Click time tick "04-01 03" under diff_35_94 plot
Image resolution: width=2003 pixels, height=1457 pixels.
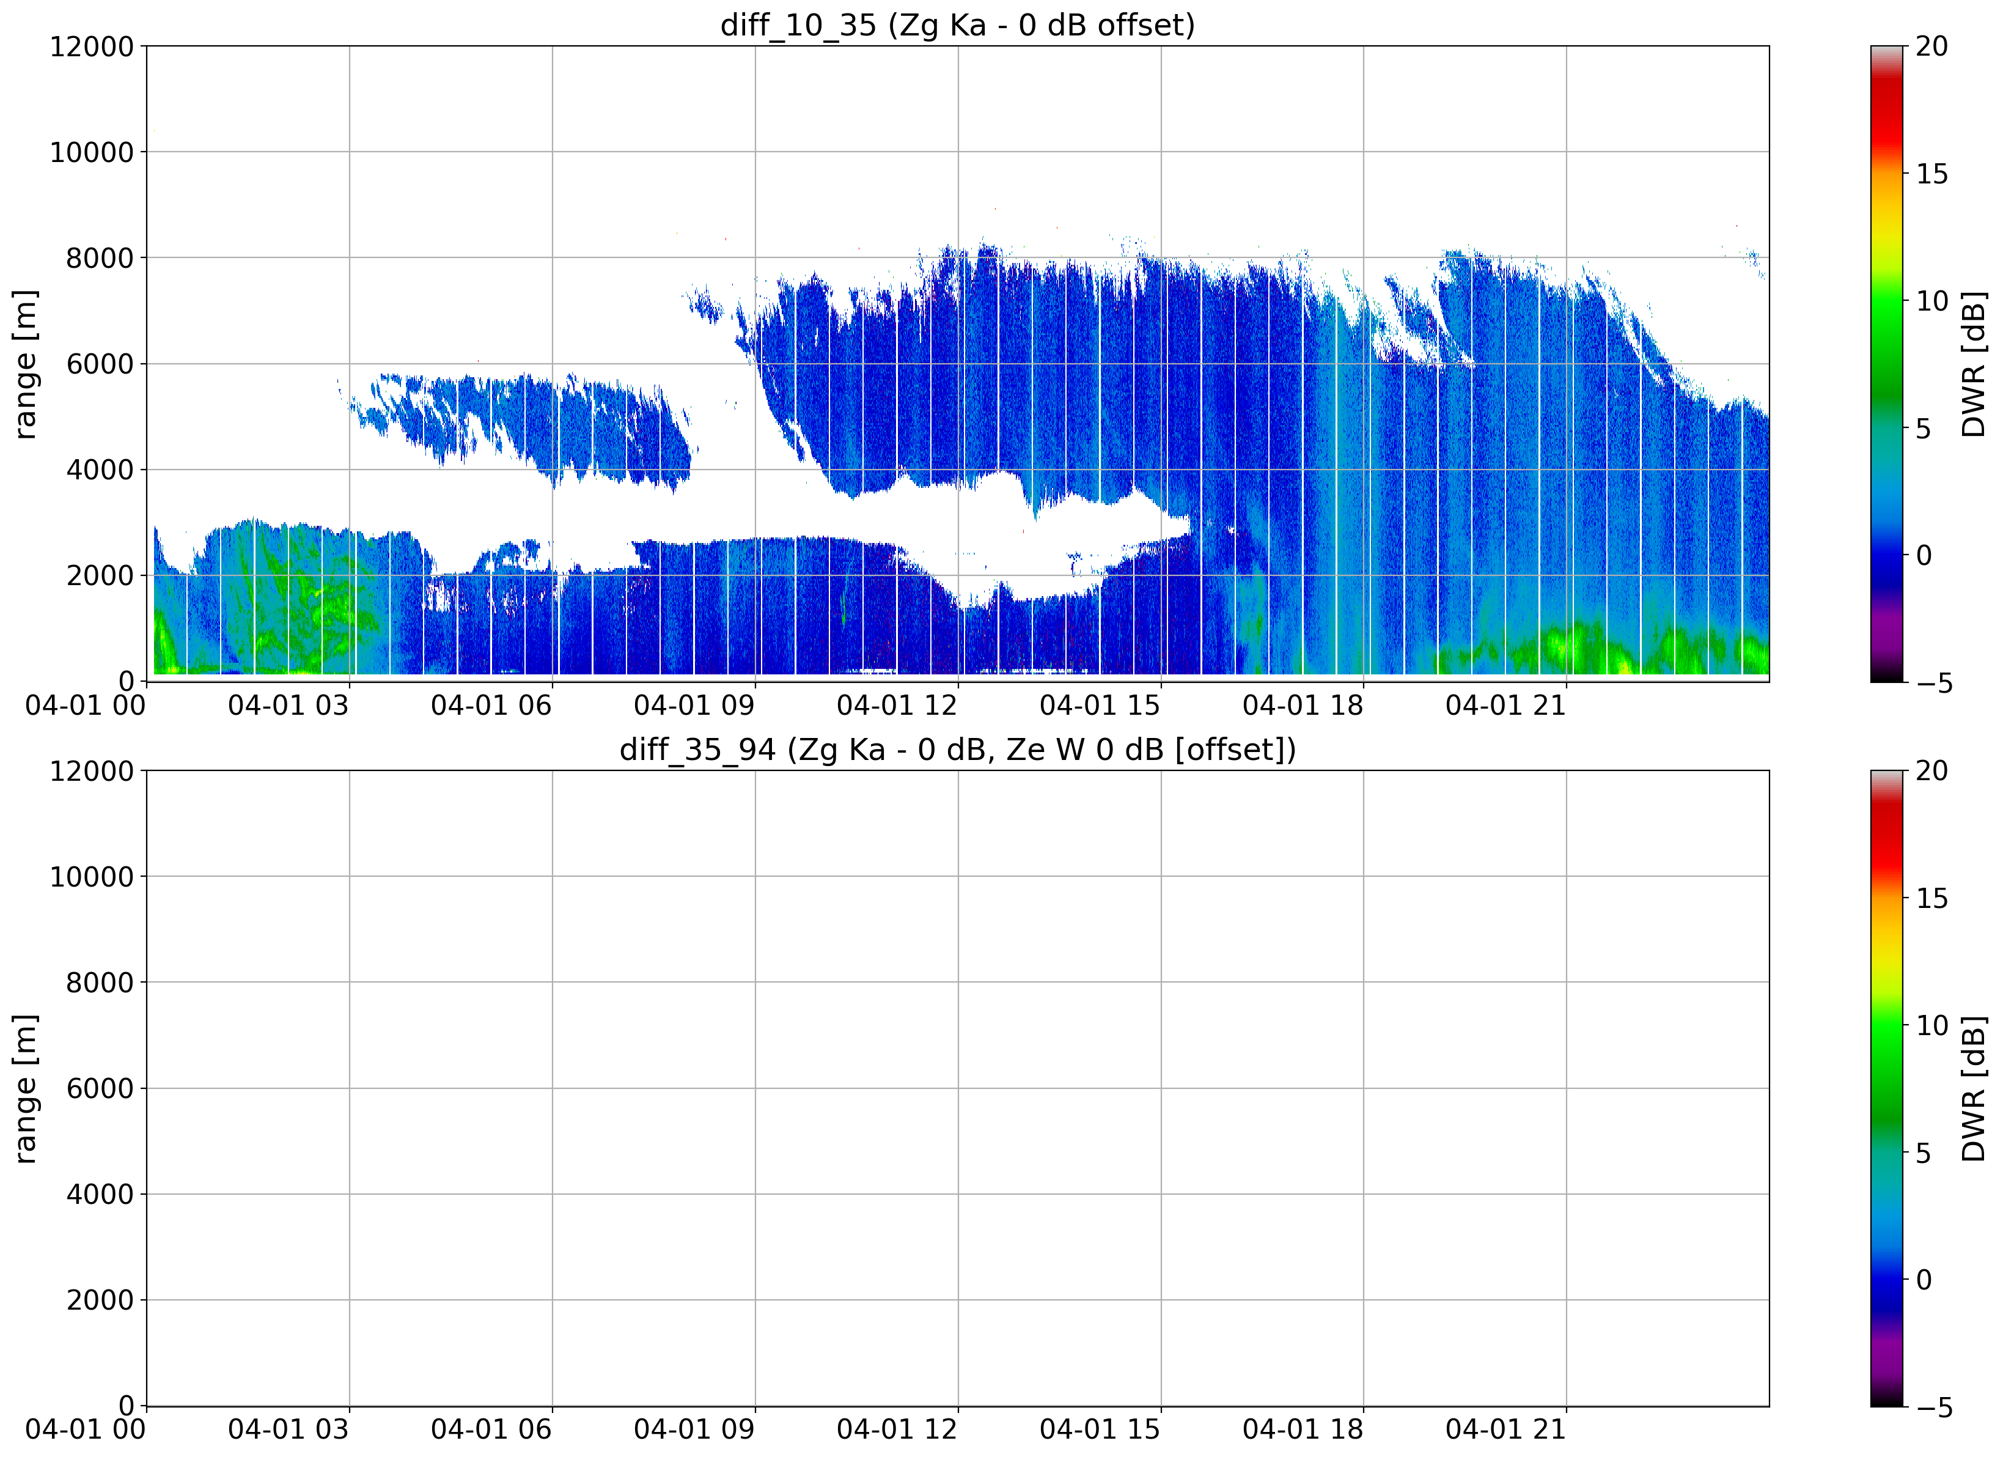pyautogui.click(x=289, y=1429)
